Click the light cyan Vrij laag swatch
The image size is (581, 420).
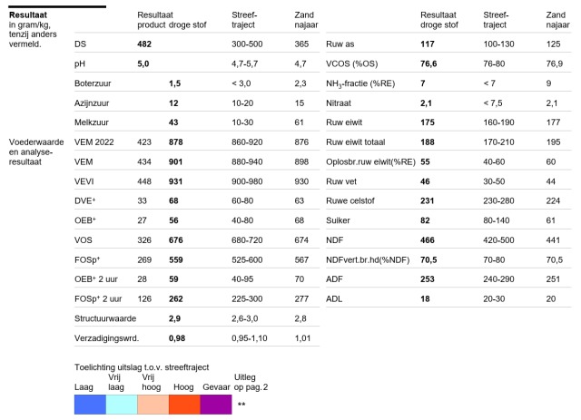[122, 404]
